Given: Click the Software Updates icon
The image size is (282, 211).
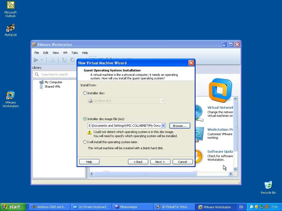Looking at the screenshot, I should (x=199, y=156).
